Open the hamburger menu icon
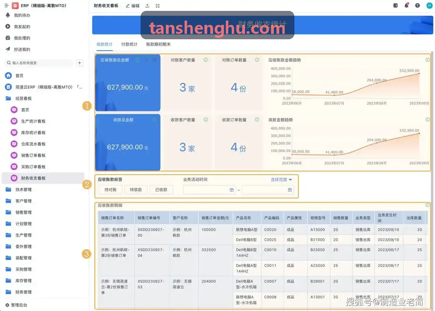The height and width of the screenshot is (311, 435). (x=6, y=5)
